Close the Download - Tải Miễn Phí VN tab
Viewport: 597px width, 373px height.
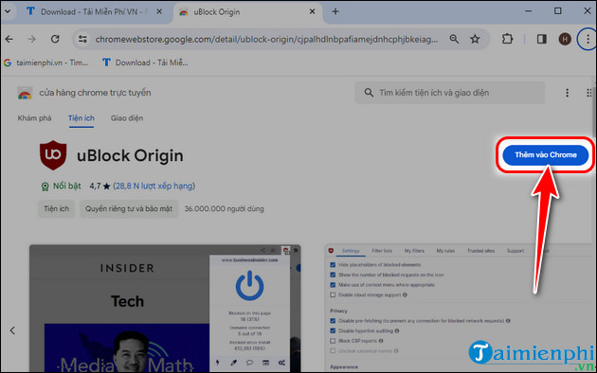coord(159,11)
